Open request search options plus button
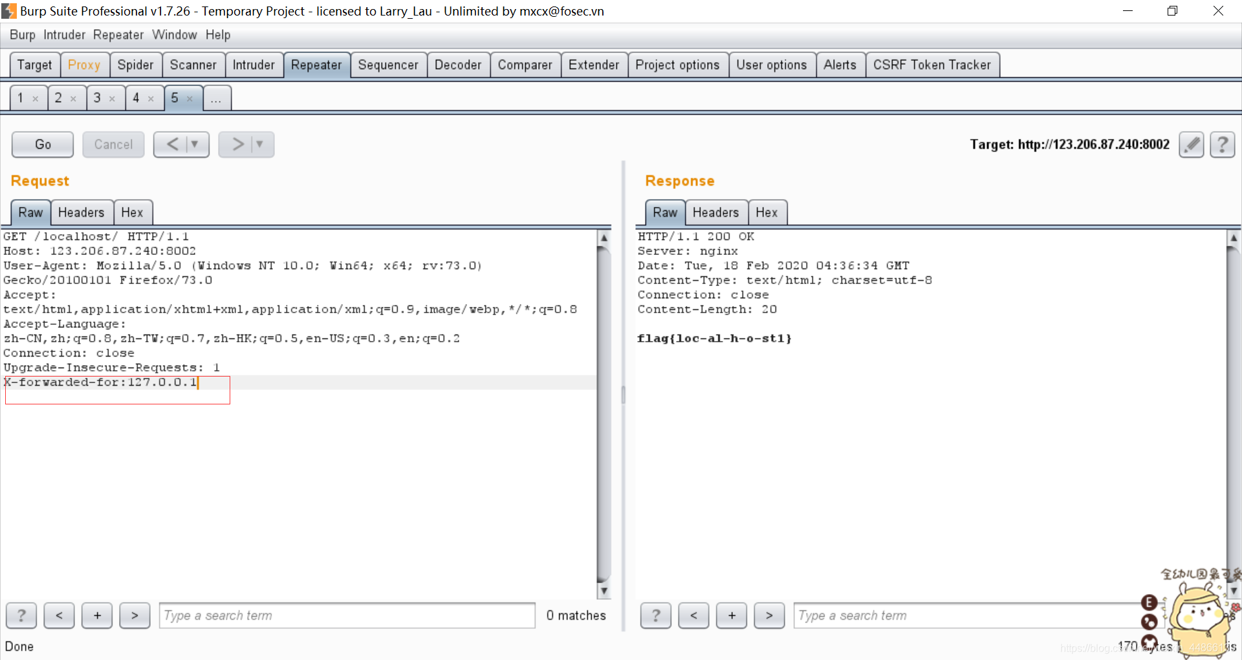This screenshot has height=660, width=1242. [x=97, y=615]
